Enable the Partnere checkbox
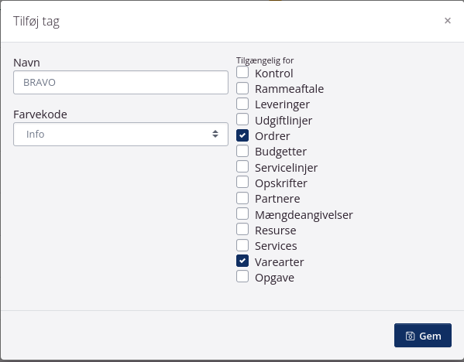 tap(242, 198)
